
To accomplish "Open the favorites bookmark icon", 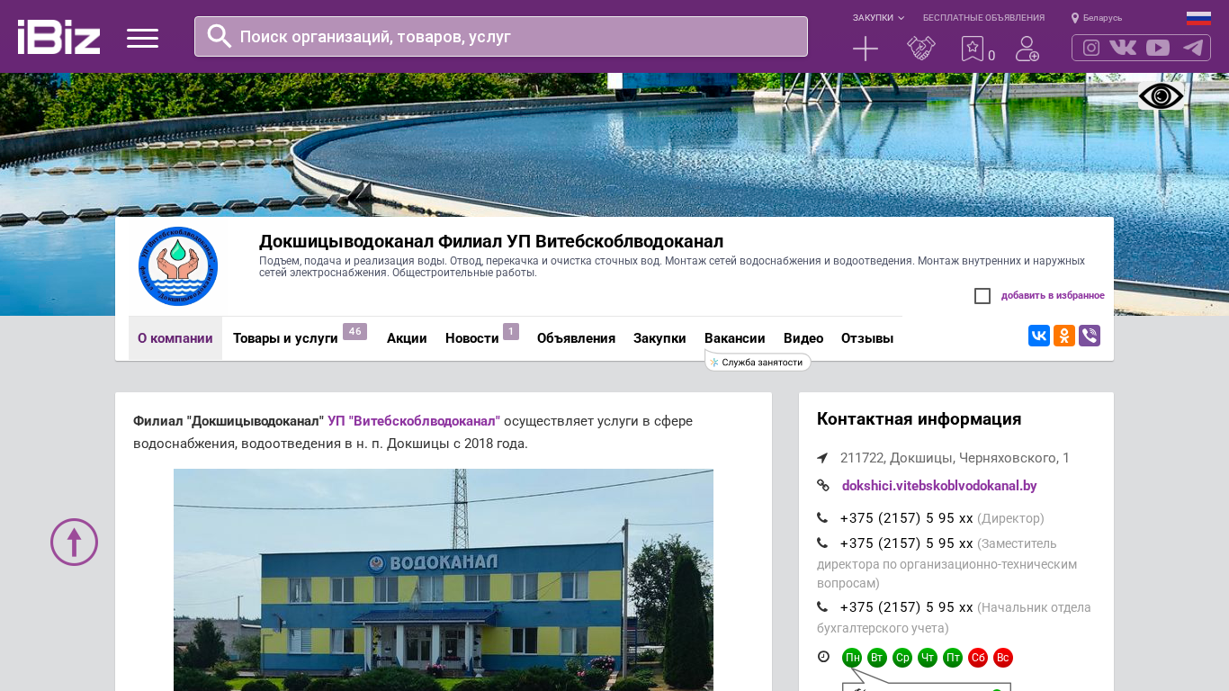I will click(973, 49).
